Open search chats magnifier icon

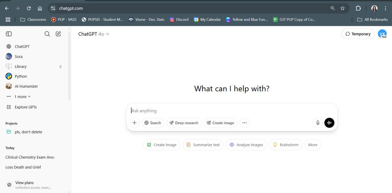click(47, 34)
